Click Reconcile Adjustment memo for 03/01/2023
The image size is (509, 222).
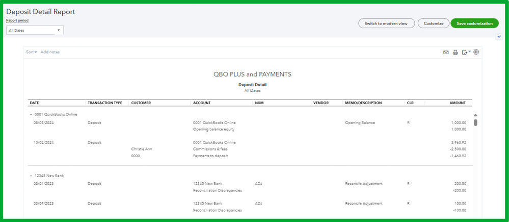pyautogui.click(x=364, y=184)
